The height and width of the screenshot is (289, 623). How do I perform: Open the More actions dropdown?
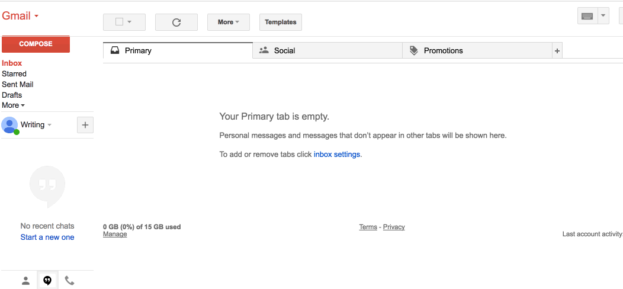point(228,22)
